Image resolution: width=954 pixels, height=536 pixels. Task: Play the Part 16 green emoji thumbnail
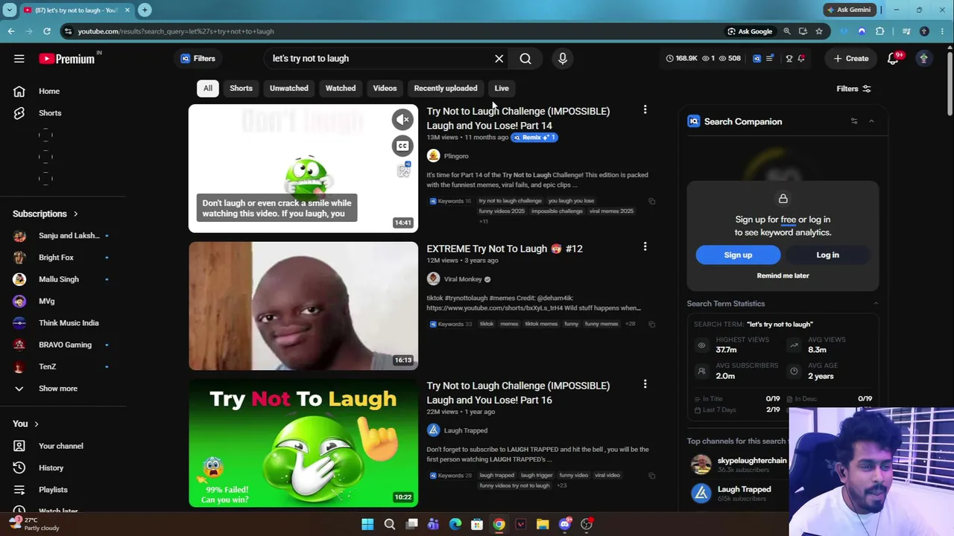tap(303, 444)
